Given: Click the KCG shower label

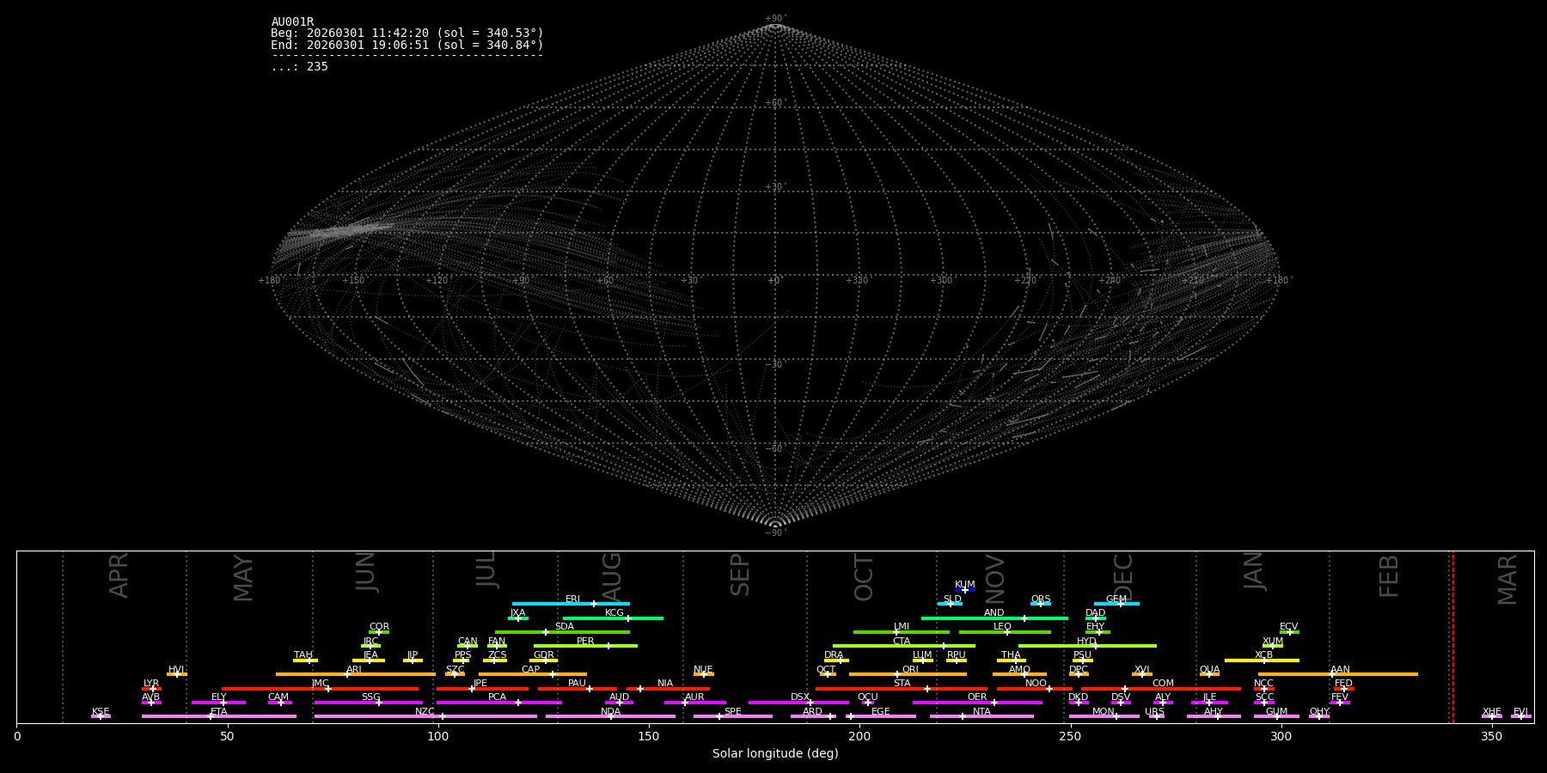Looking at the screenshot, I should pos(615,613).
